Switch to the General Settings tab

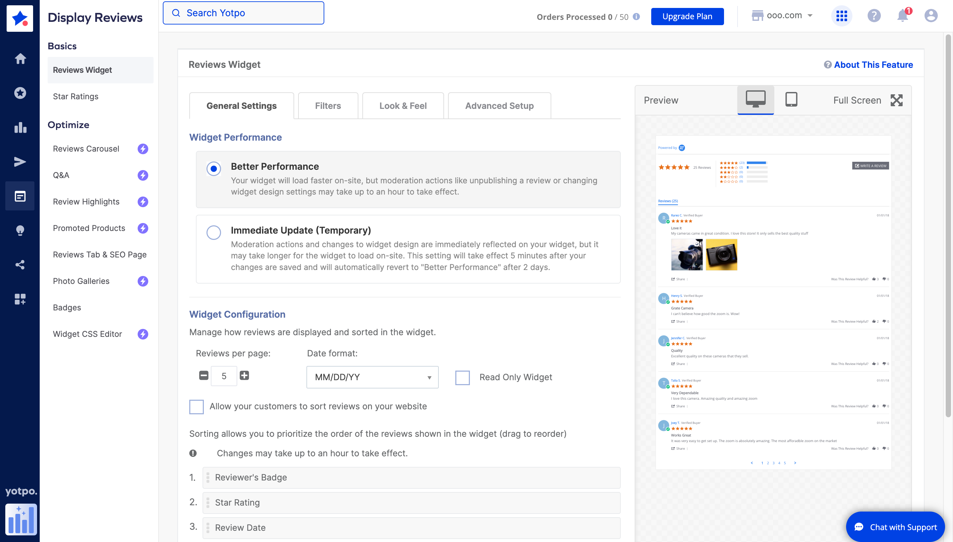point(242,106)
